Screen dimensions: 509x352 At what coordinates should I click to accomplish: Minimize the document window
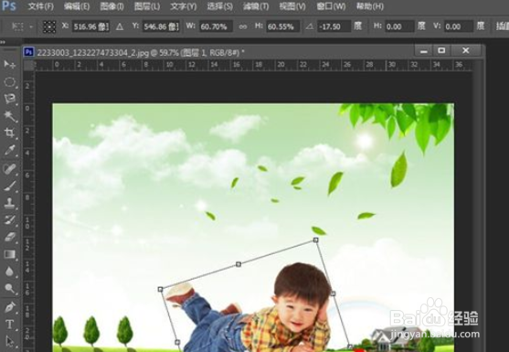pyautogui.click(x=423, y=50)
